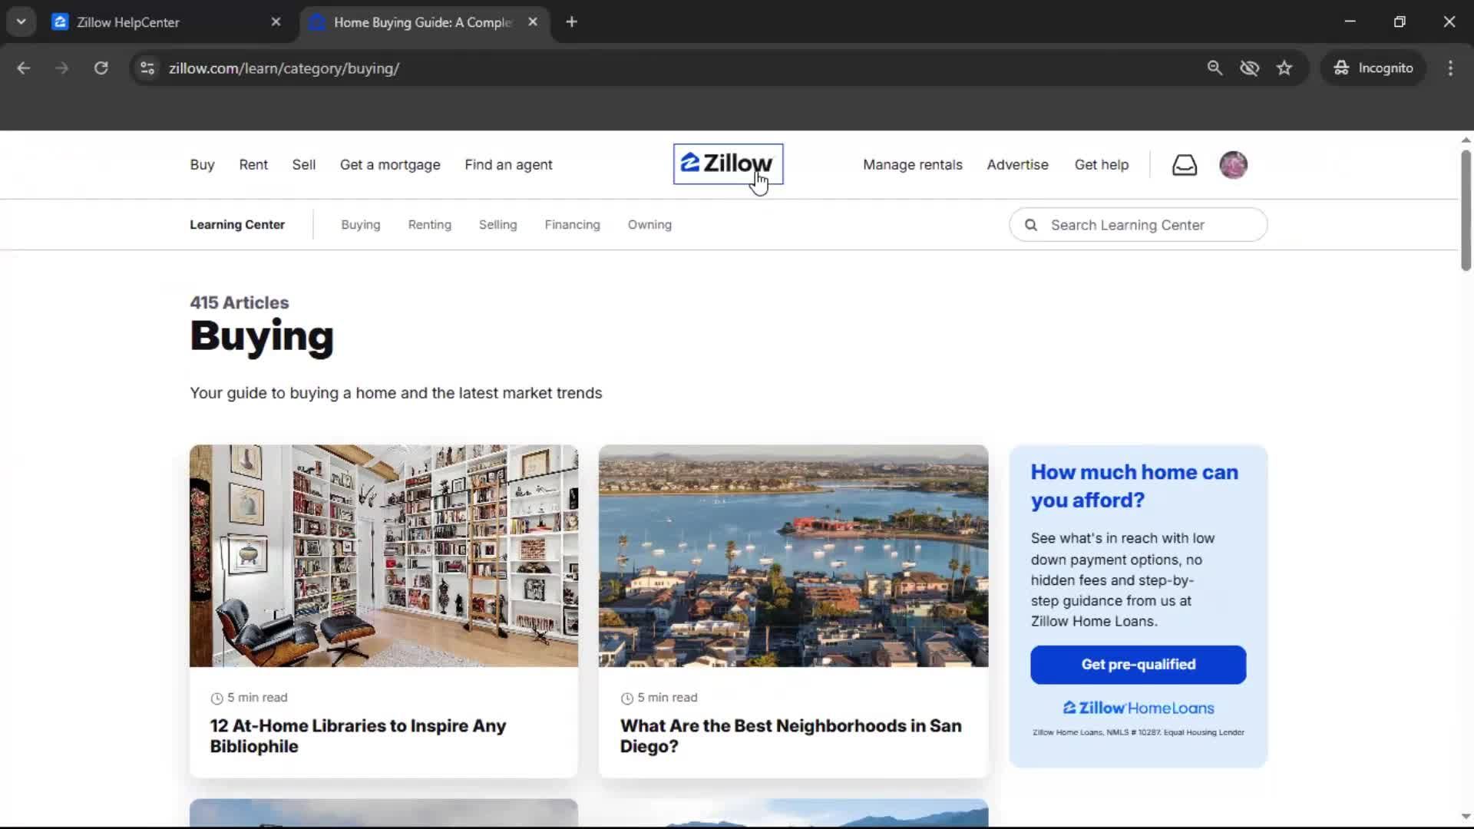Open Chrome's three-dot menu
This screenshot has width=1474, height=829.
coord(1451,68)
